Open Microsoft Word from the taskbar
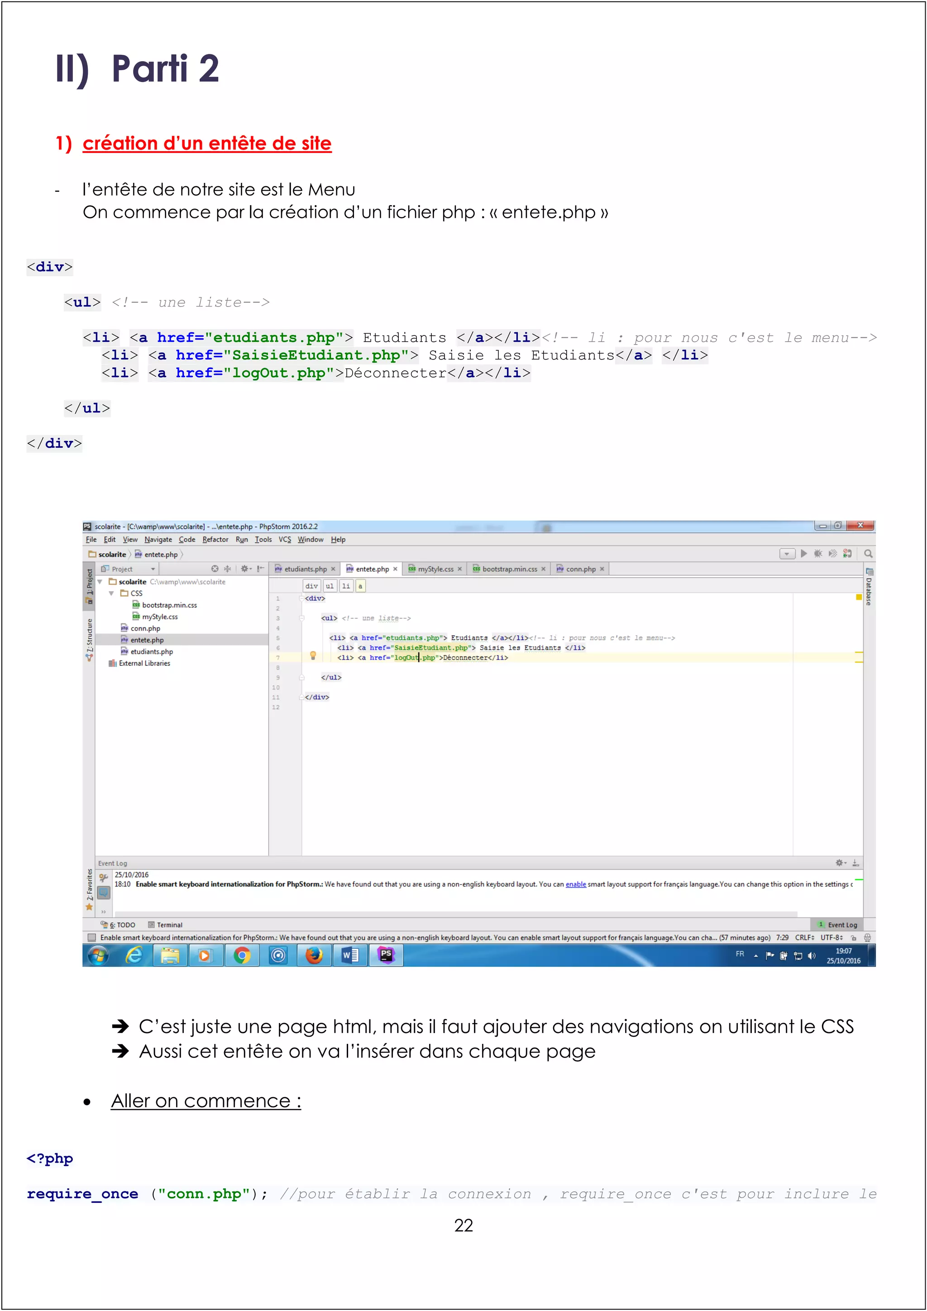927x1311 pixels. click(x=350, y=955)
